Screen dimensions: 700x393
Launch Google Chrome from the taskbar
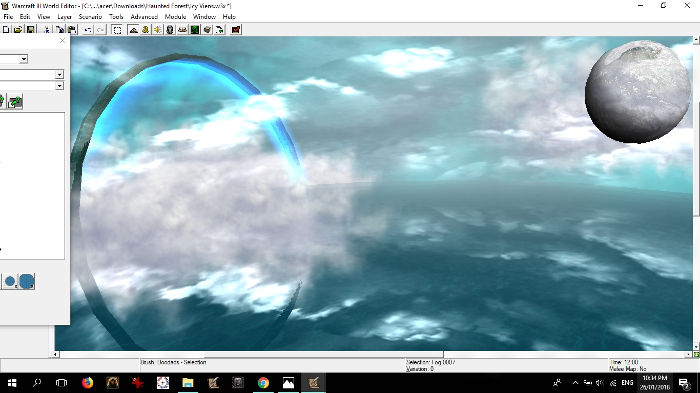(x=263, y=383)
